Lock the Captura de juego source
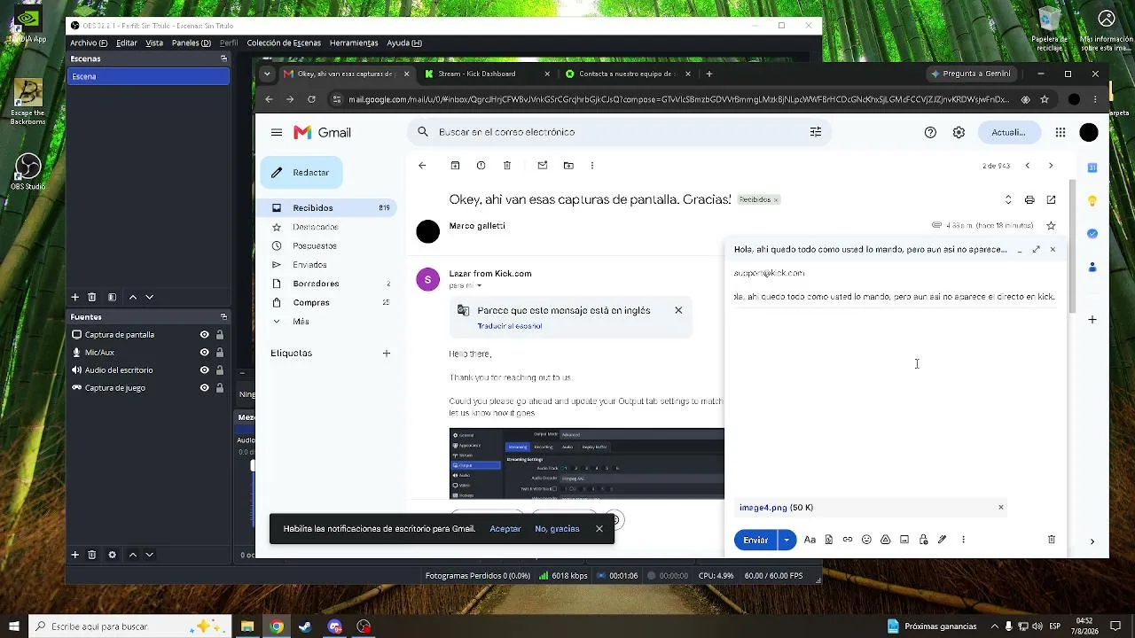The width and height of the screenshot is (1135, 638). coord(220,388)
